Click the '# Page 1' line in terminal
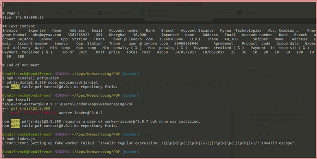The height and width of the screenshot is (159, 317). pos(11,13)
